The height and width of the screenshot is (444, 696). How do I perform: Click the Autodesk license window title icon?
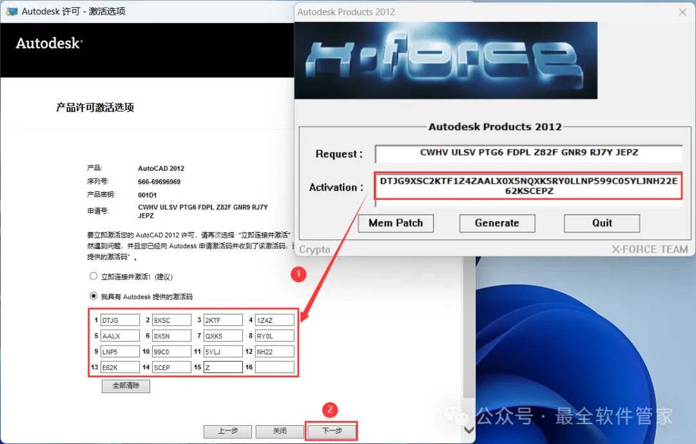(12, 12)
